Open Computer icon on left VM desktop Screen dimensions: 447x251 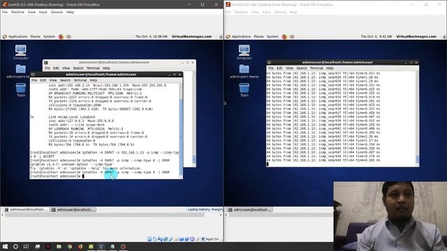[20, 52]
